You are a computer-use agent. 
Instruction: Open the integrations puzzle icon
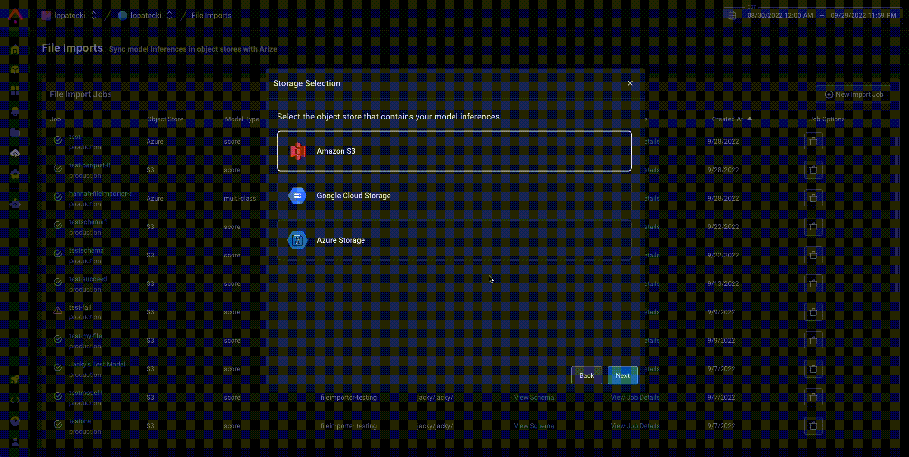pos(15,204)
